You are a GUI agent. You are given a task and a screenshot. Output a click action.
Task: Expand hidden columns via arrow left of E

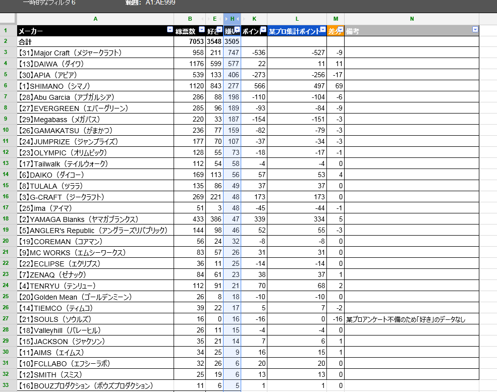[x=208, y=19]
